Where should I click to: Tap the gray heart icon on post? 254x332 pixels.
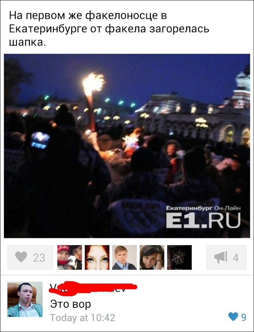click(21, 257)
